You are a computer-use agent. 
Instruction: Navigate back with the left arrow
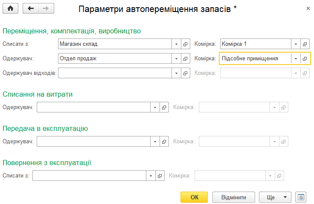tap(31, 9)
